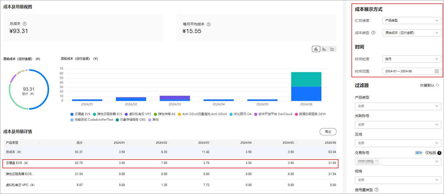Expand 关联账号 filter dropdown
Screen dimensions: 444x194
coord(398,125)
